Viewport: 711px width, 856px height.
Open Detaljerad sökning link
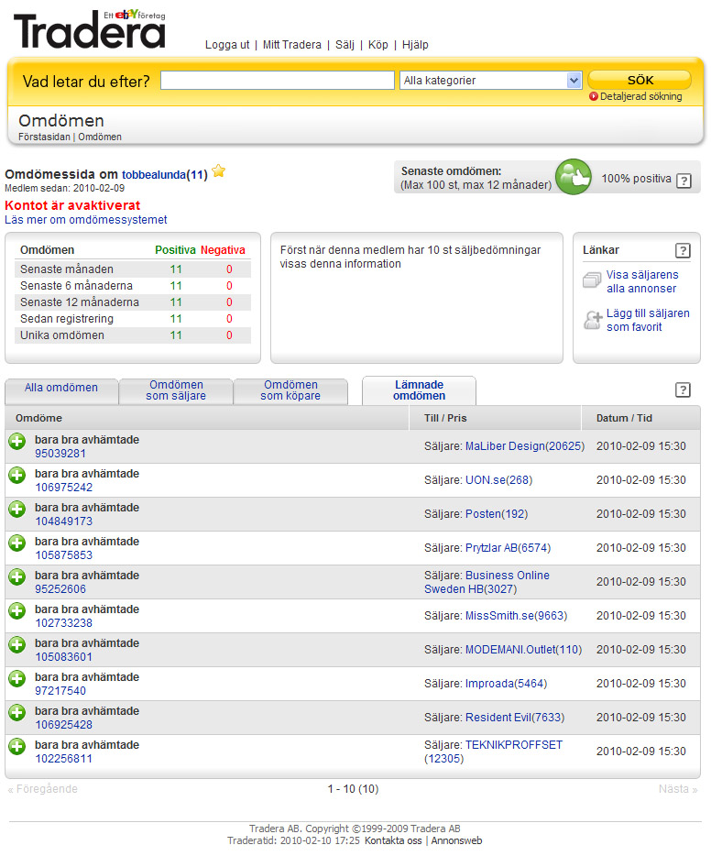(640, 96)
